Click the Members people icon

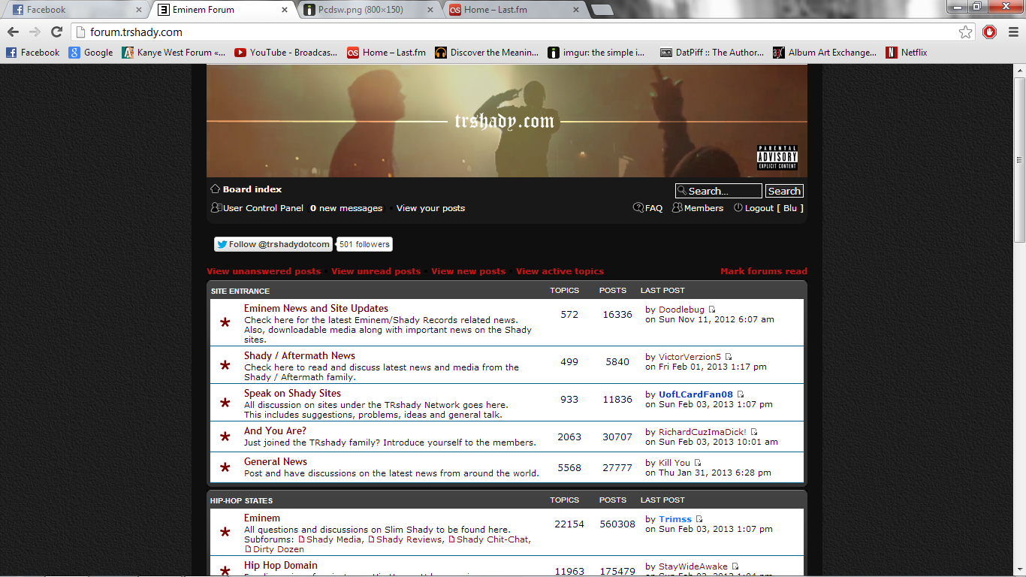[677, 208]
